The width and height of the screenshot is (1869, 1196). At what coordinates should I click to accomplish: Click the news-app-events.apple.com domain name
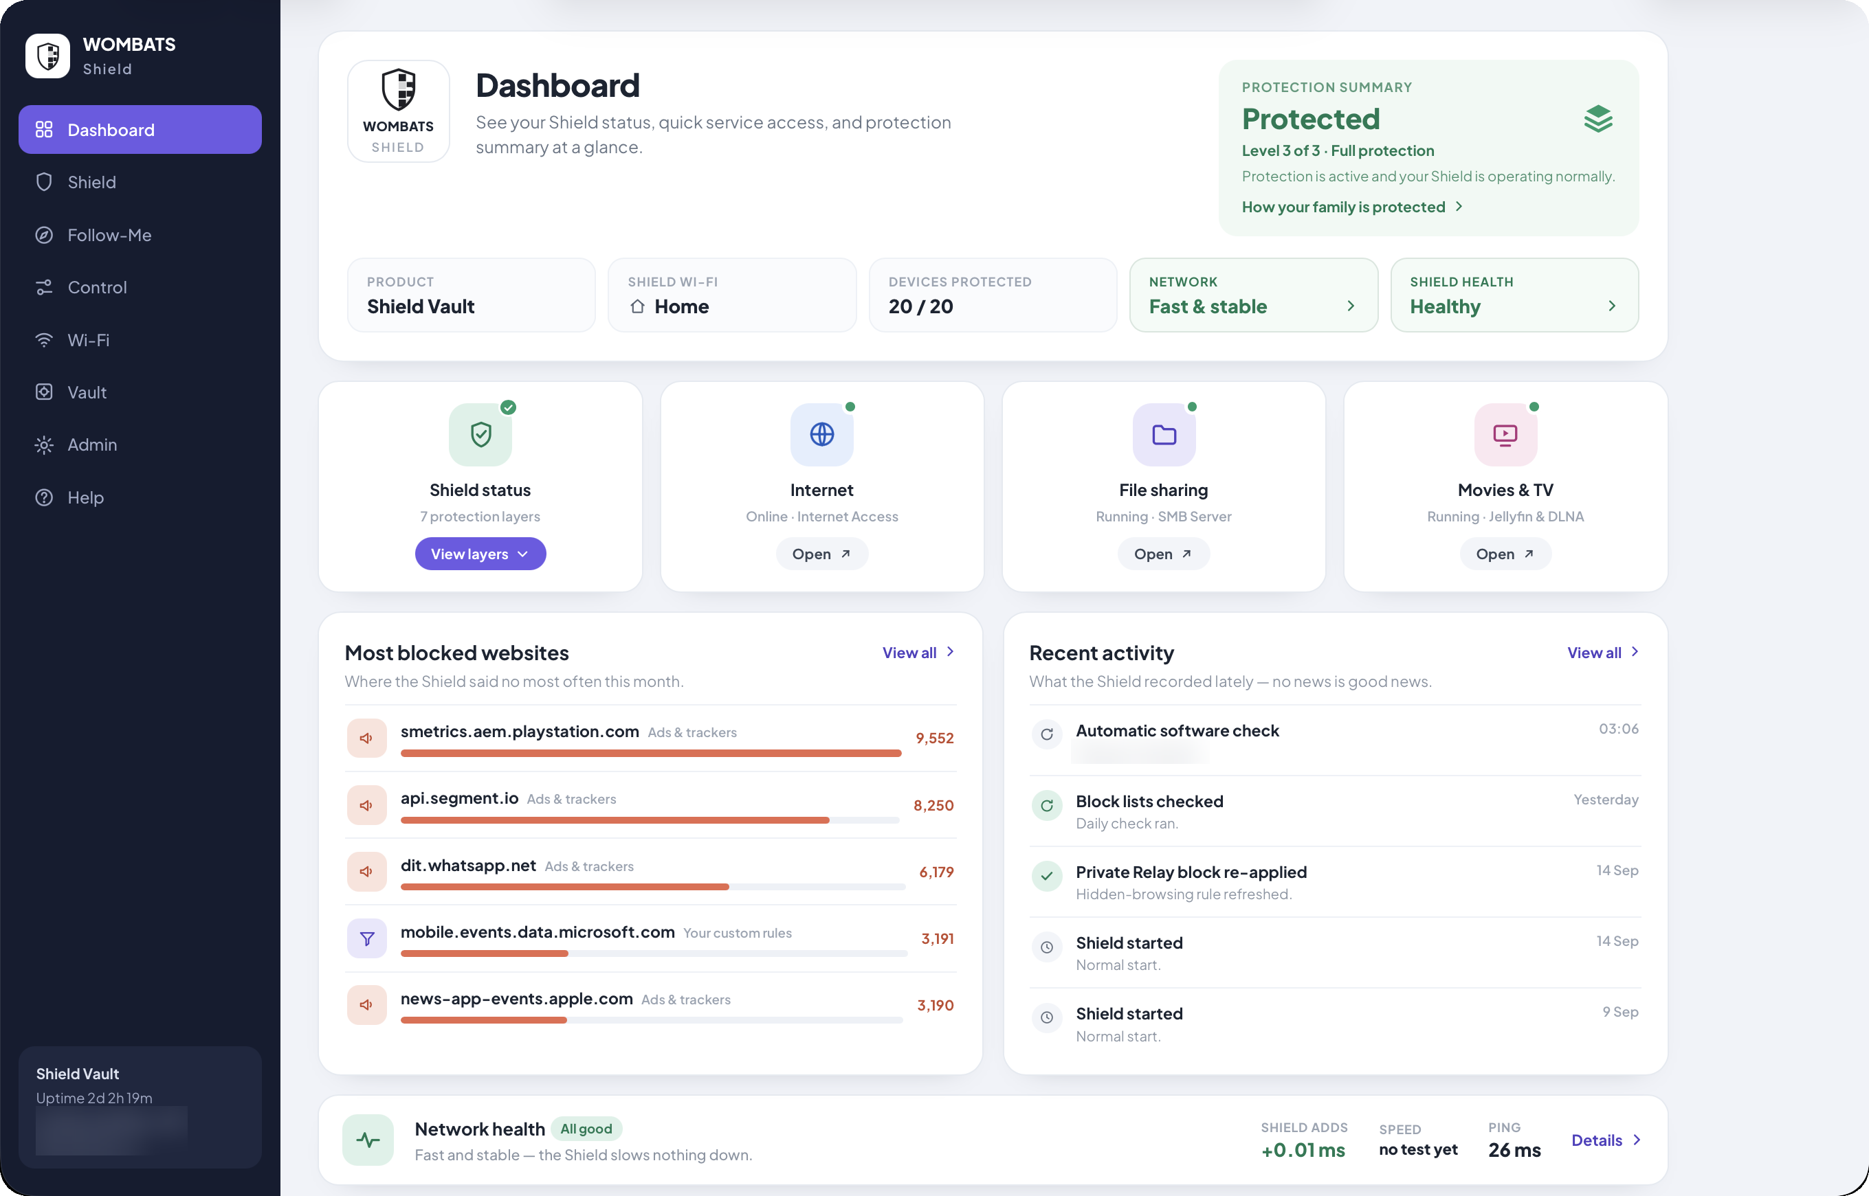coord(517,999)
